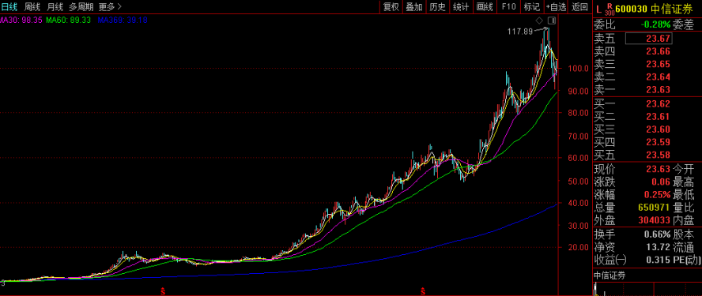The height and width of the screenshot is (296, 702).
Task: Click the R300 badge next to 600030
Action: [x=609, y=9]
